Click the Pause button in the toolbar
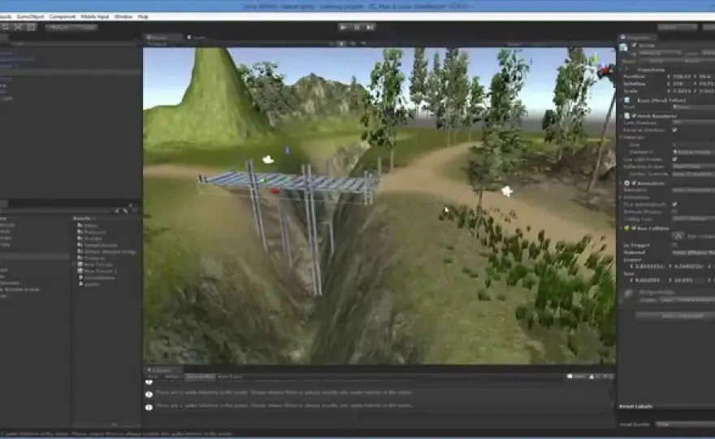Viewport: 715px width, 439px height. click(x=357, y=27)
